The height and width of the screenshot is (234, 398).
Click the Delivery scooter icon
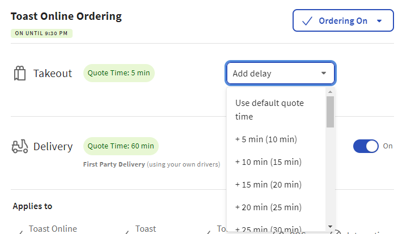pos(20,147)
